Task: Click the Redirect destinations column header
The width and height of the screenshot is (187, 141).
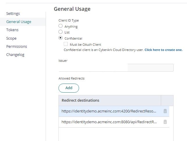Action: pos(110,100)
